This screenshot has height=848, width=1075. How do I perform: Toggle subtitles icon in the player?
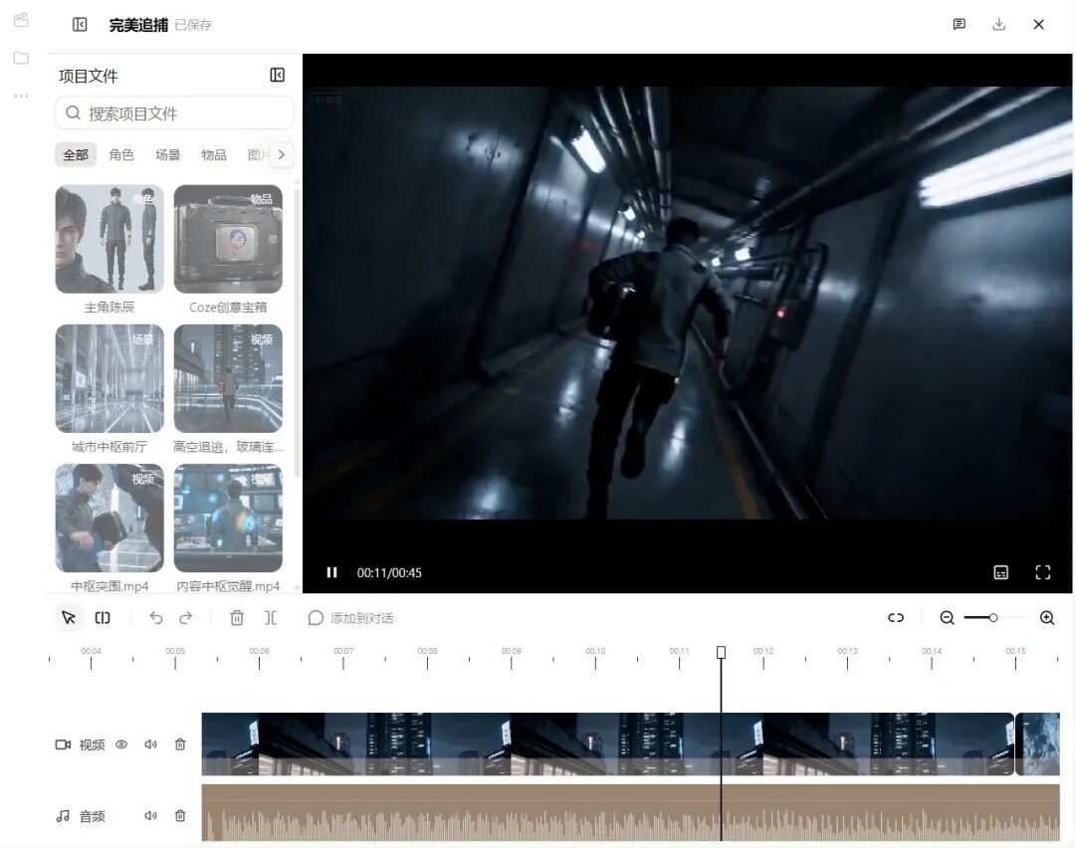pos(1001,572)
